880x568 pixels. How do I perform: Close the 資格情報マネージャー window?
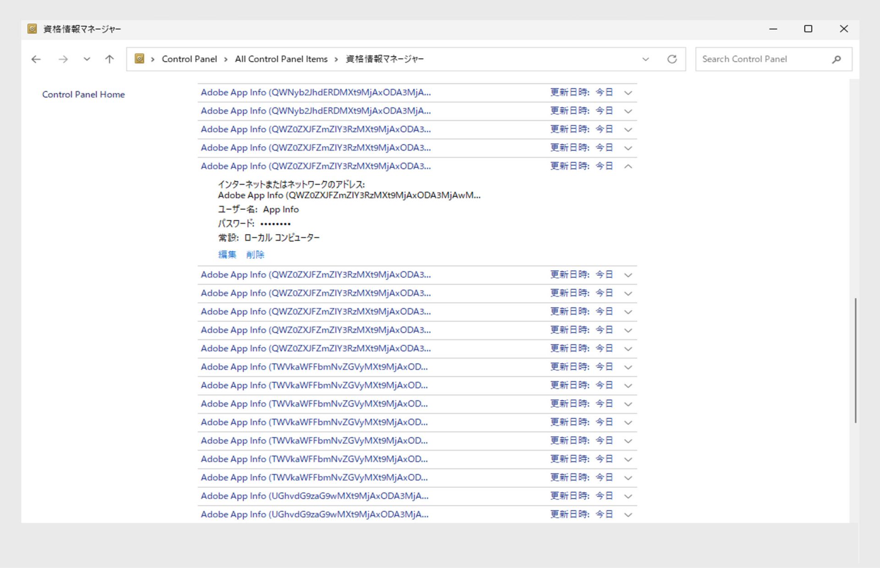click(x=844, y=29)
